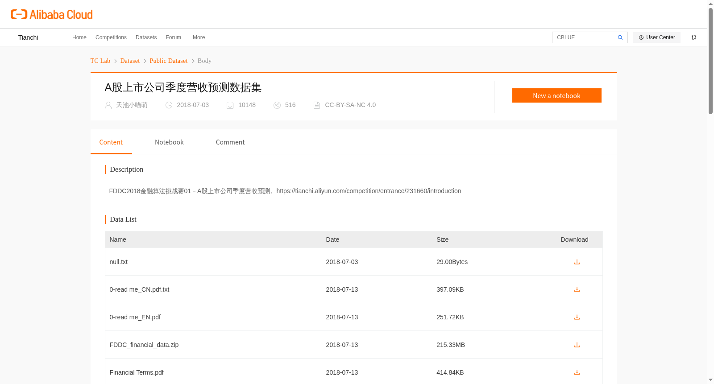Click the 215.33MB size value
The image size is (714, 384).
pyautogui.click(x=451, y=345)
